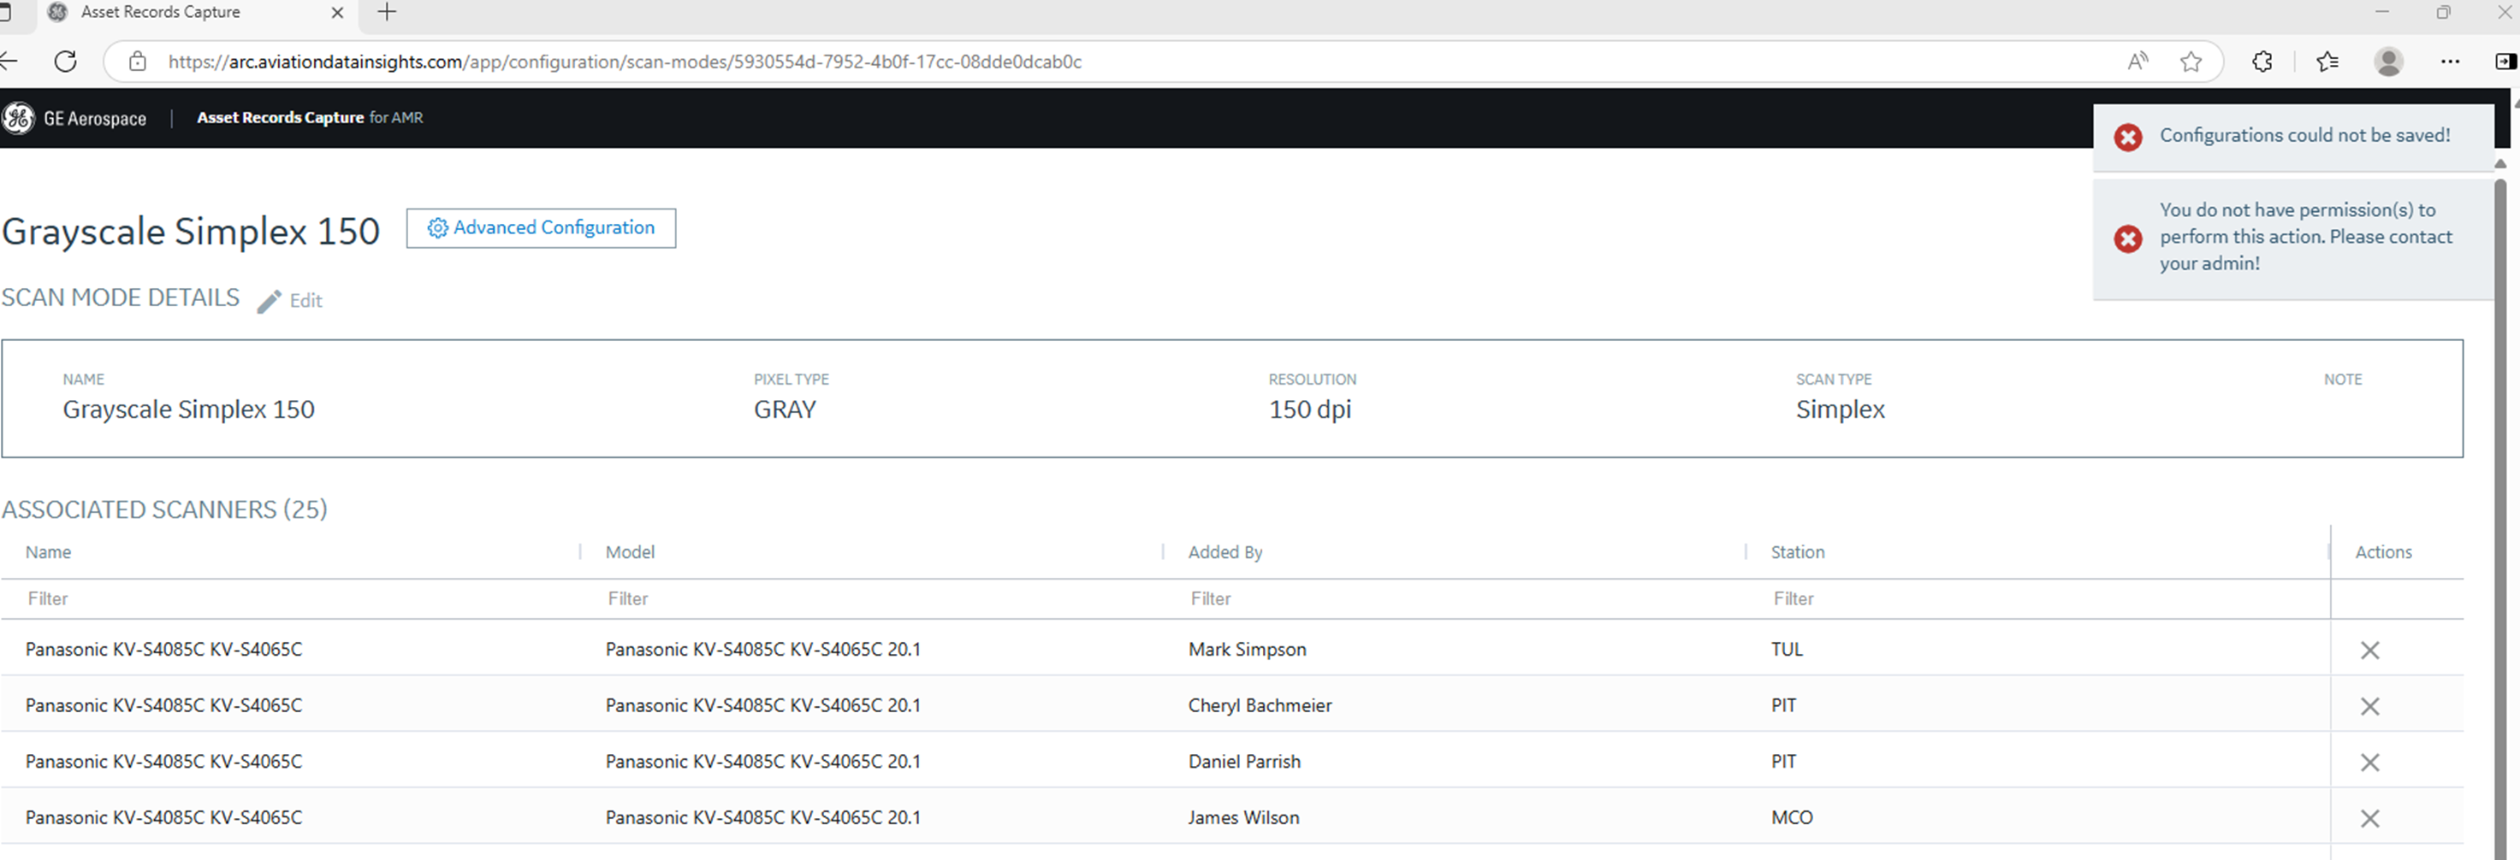
Task: Focus the Added By filter field
Action: (x=1454, y=599)
